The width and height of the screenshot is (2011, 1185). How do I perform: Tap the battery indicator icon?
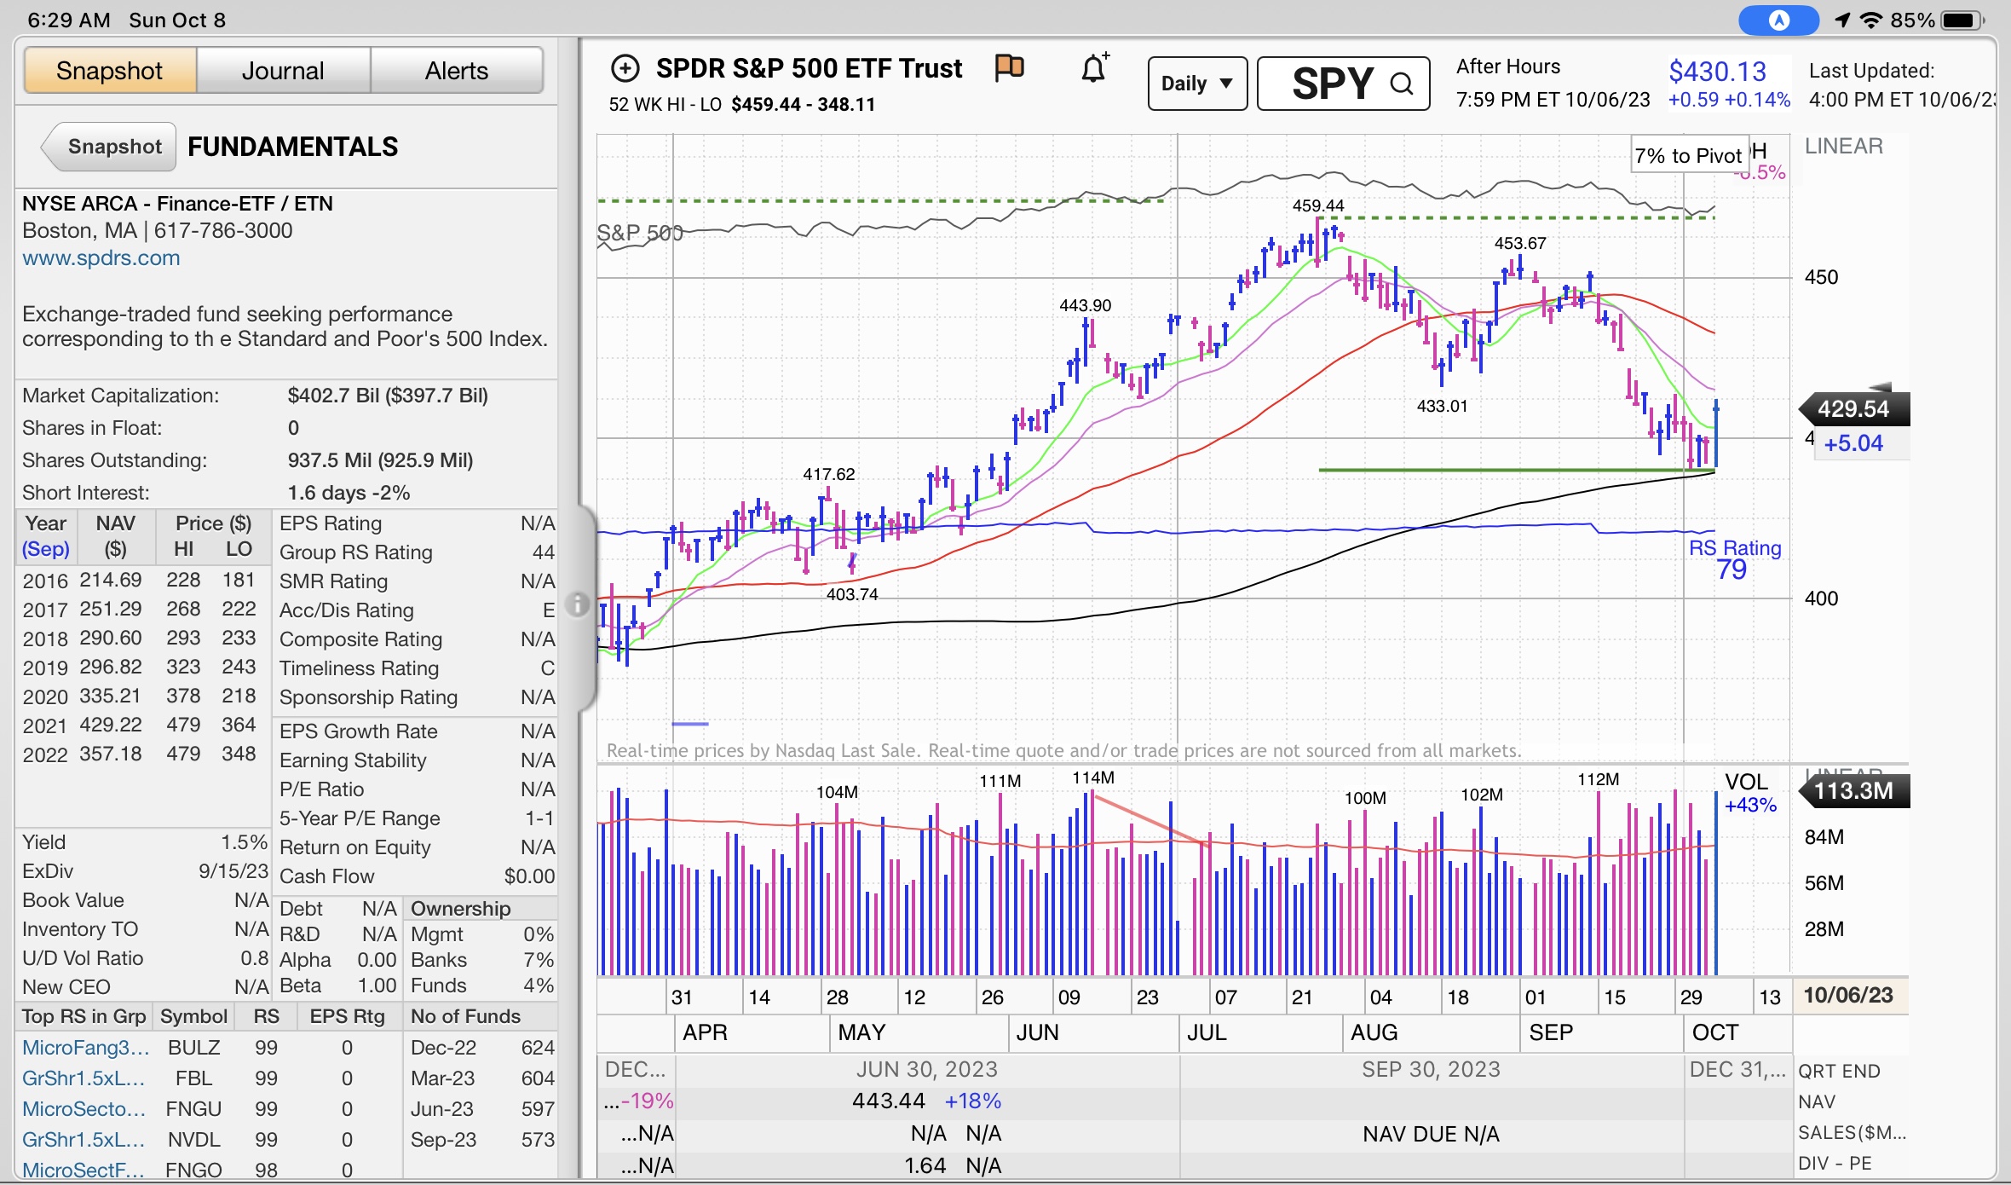(x=1962, y=20)
